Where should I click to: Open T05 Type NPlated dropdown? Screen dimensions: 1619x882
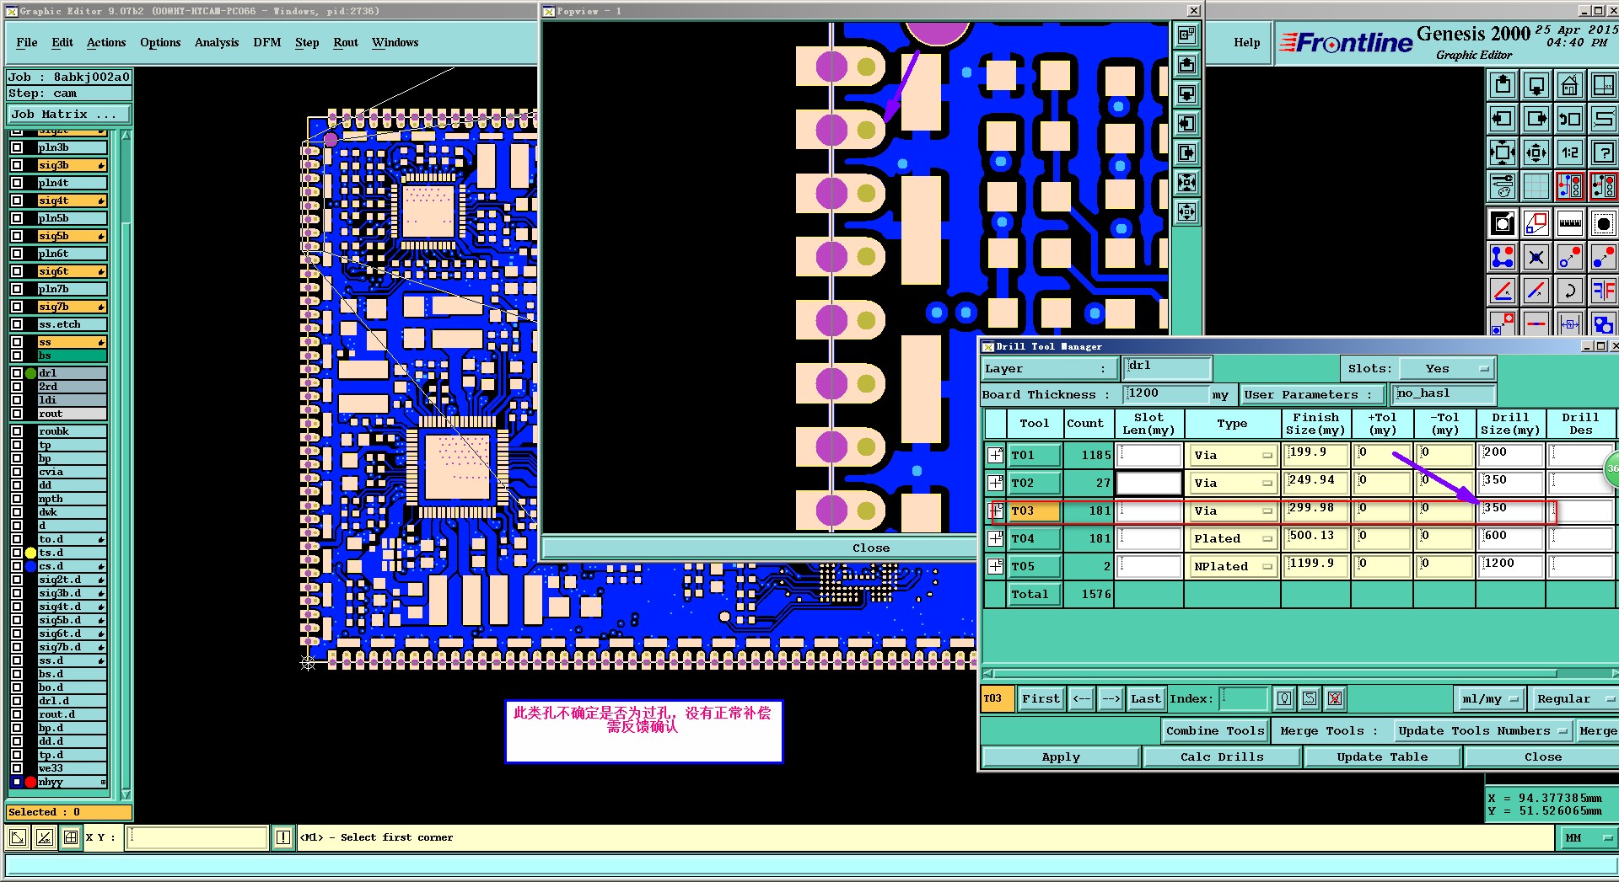point(1232,566)
